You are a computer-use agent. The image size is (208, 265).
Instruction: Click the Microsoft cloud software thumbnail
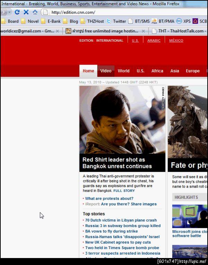tap(190, 216)
